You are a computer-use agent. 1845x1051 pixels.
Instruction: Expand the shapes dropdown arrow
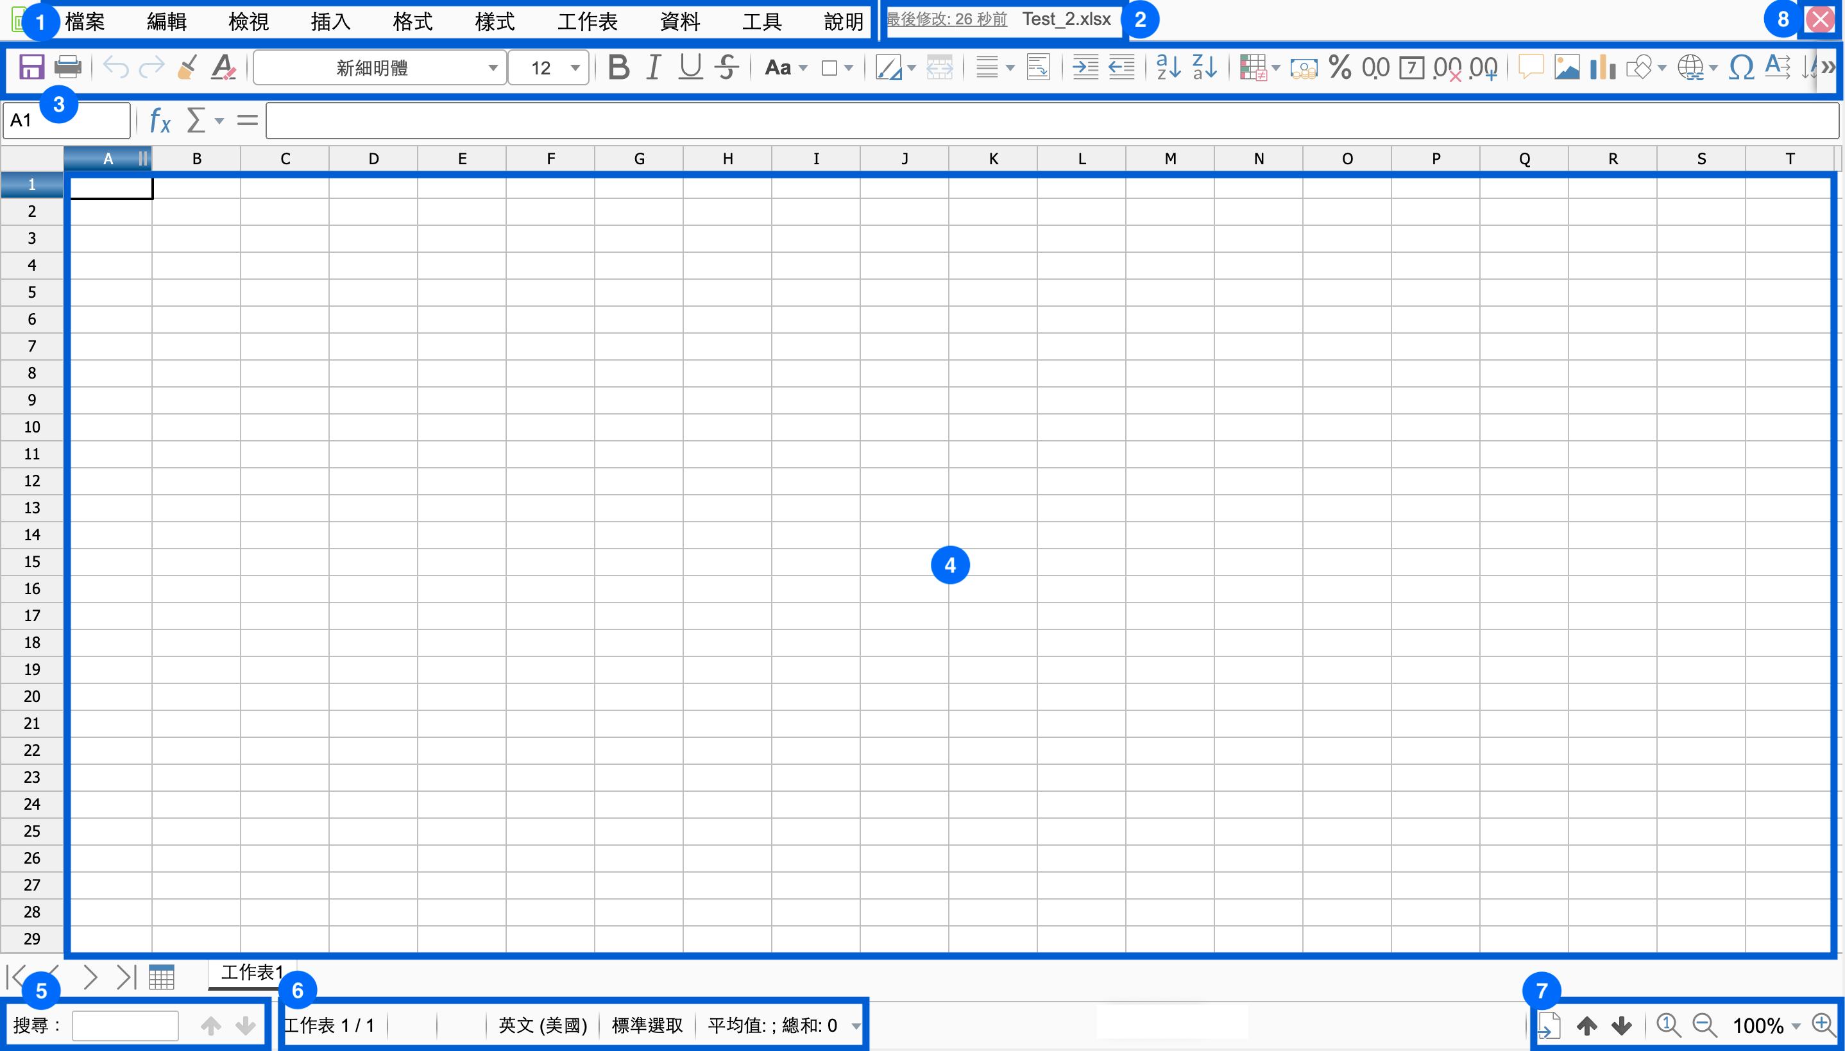pos(1662,68)
